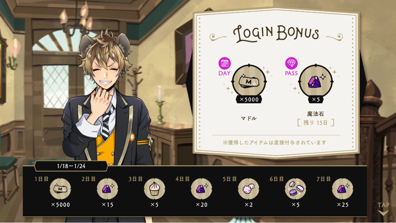Click the 魔法石 item name text
Image resolution: width=396 pixels, height=223 pixels.
[x=316, y=114]
